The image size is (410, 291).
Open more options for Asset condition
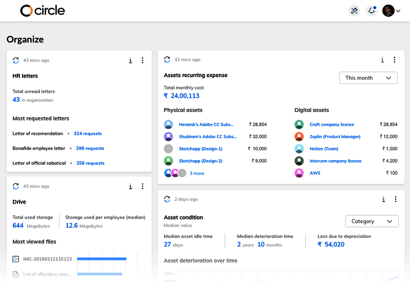[396, 199]
